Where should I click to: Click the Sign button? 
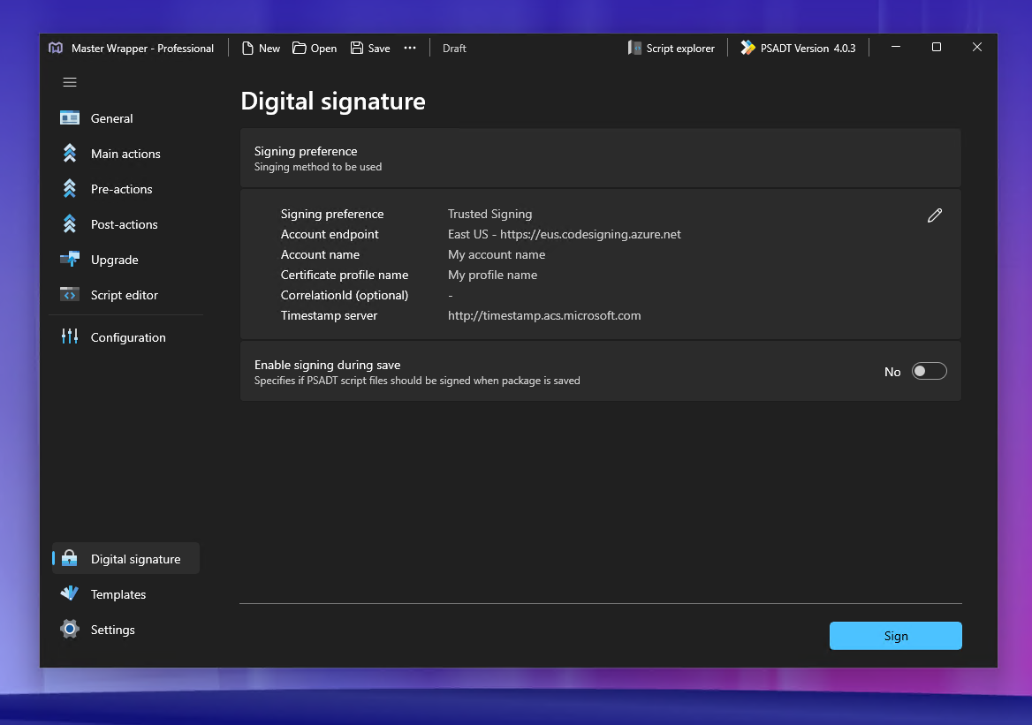(896, 636)
